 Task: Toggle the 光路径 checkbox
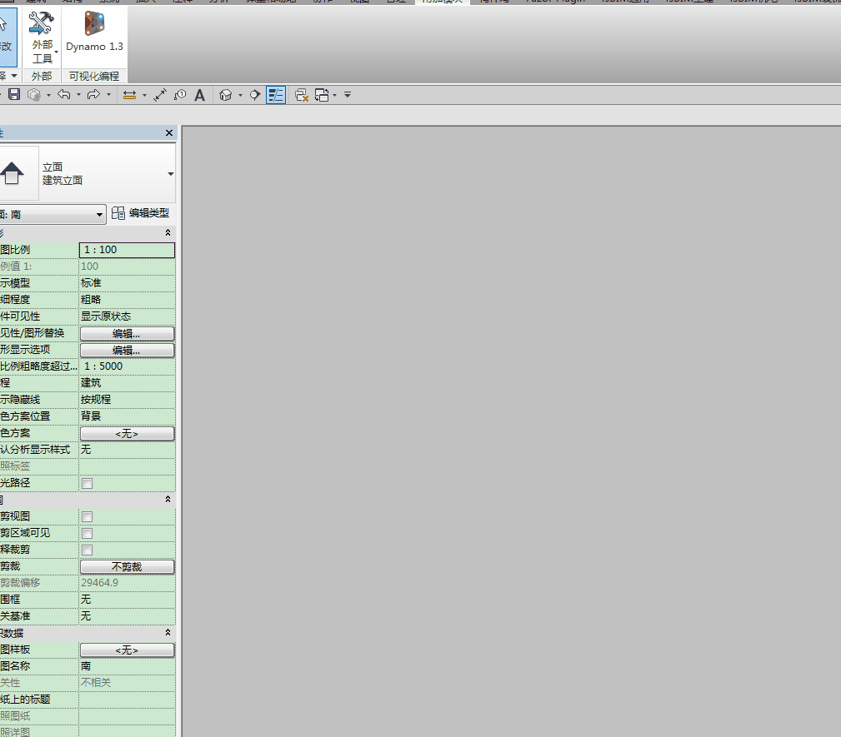pyautogui.click(x=87, y=484)
